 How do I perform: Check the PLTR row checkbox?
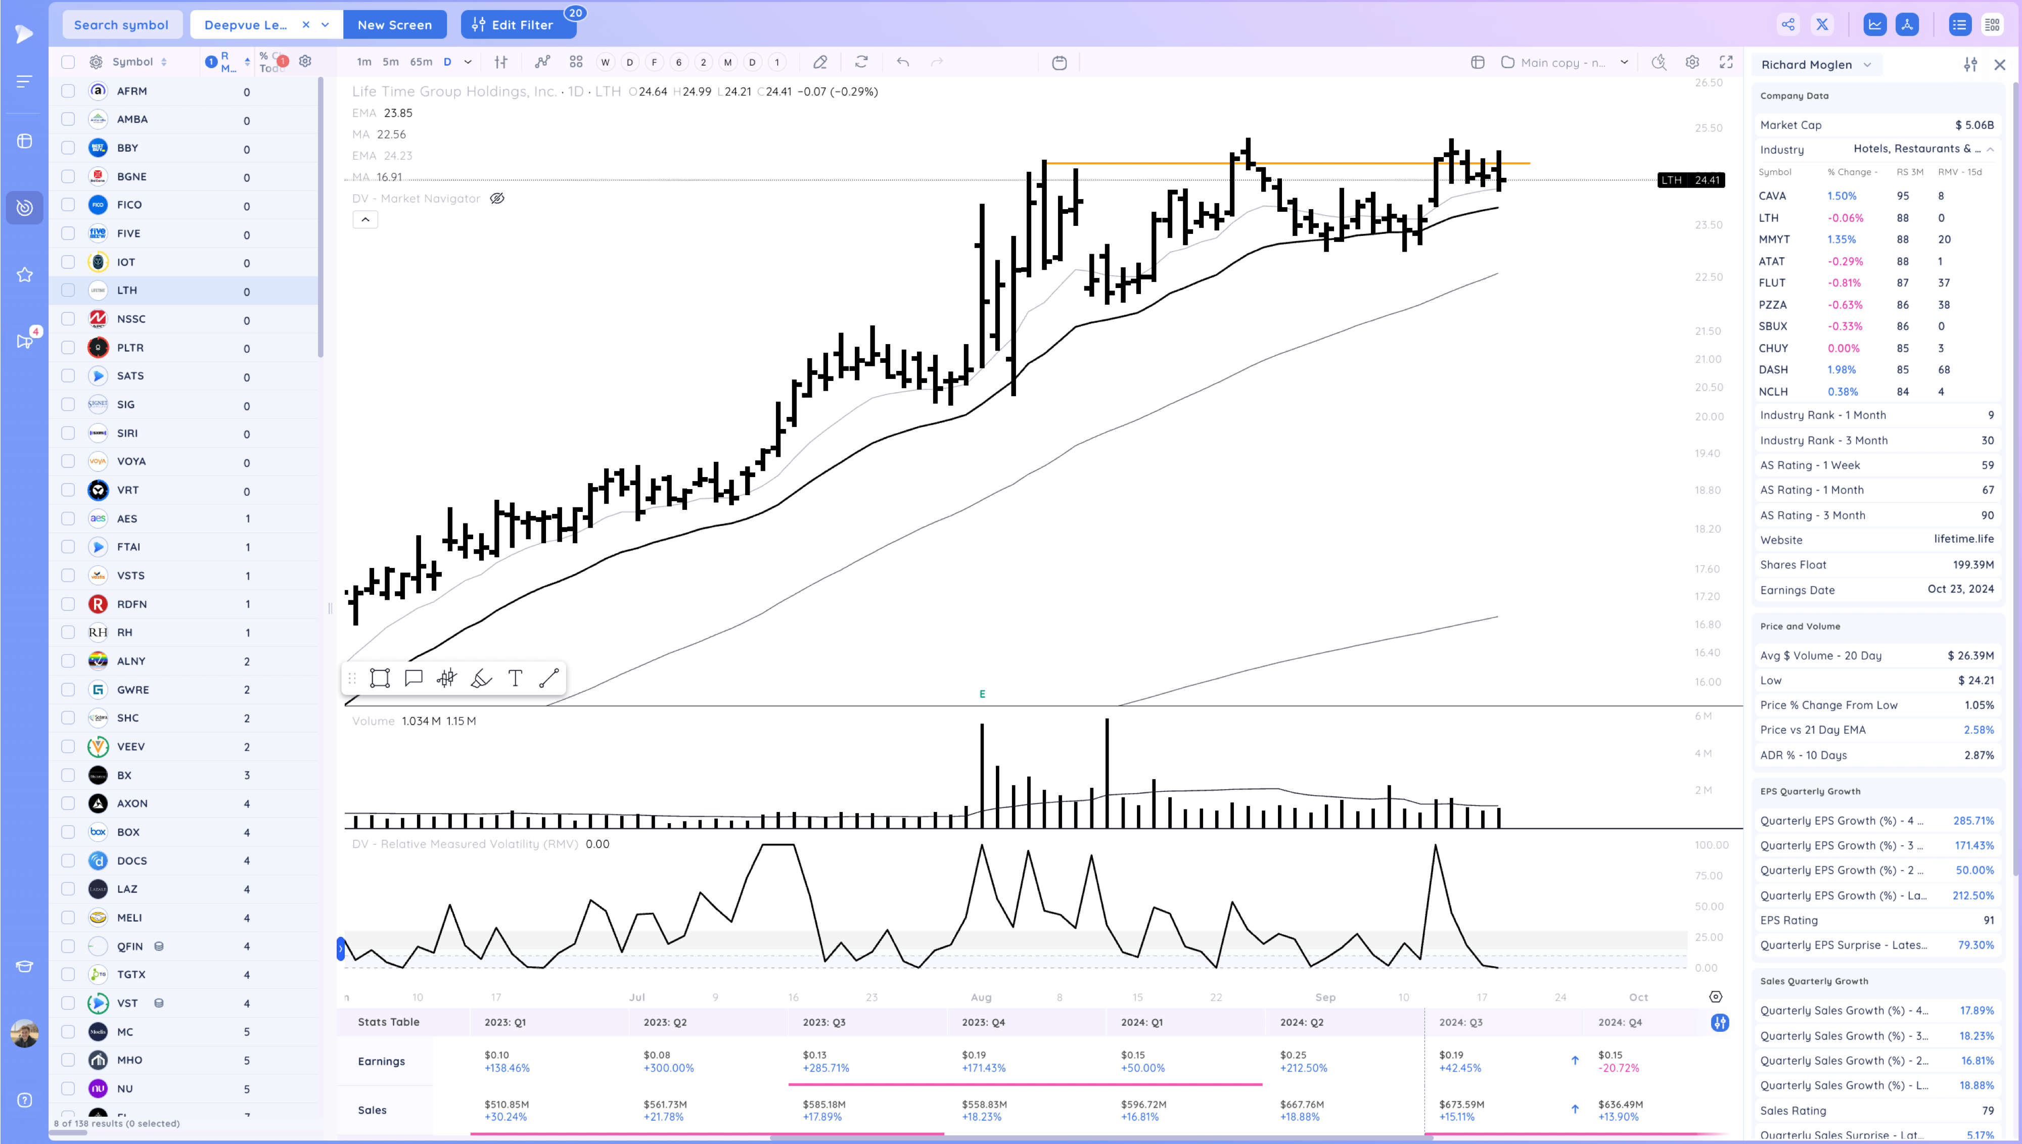(68, 347)
